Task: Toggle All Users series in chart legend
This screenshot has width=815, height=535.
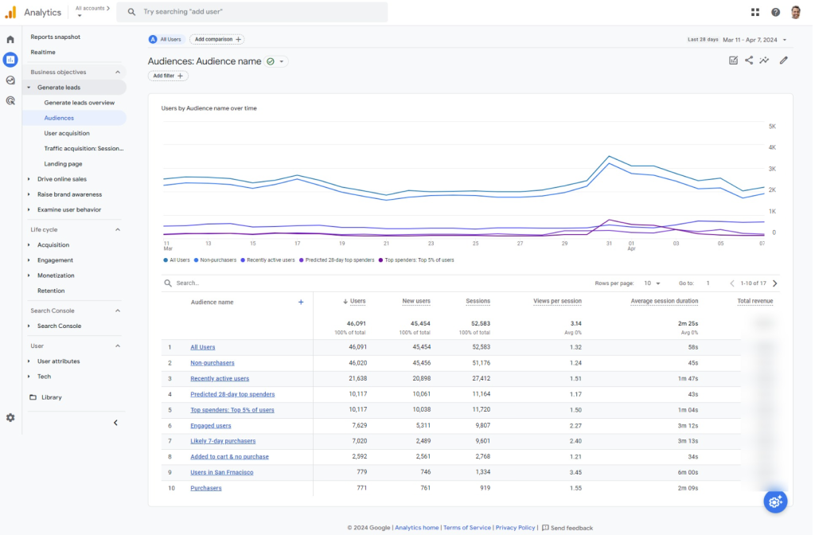Action: pos(177,260)
